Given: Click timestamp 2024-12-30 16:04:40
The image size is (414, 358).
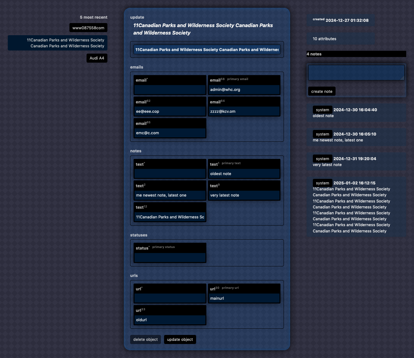Looking at the screenshot, I should pos(355,110).
